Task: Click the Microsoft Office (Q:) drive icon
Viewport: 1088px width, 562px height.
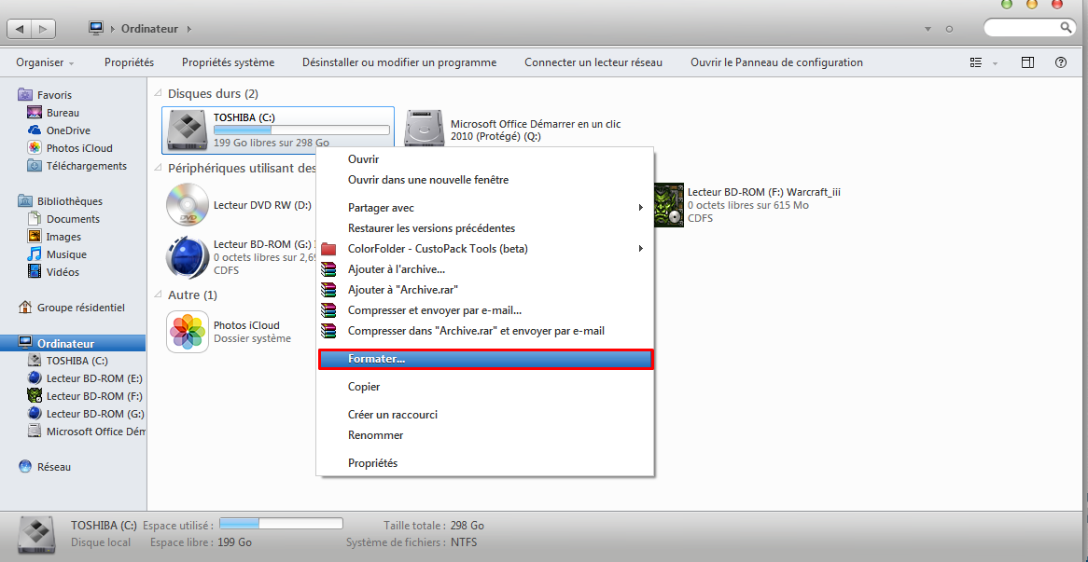Action: (425, 130)
